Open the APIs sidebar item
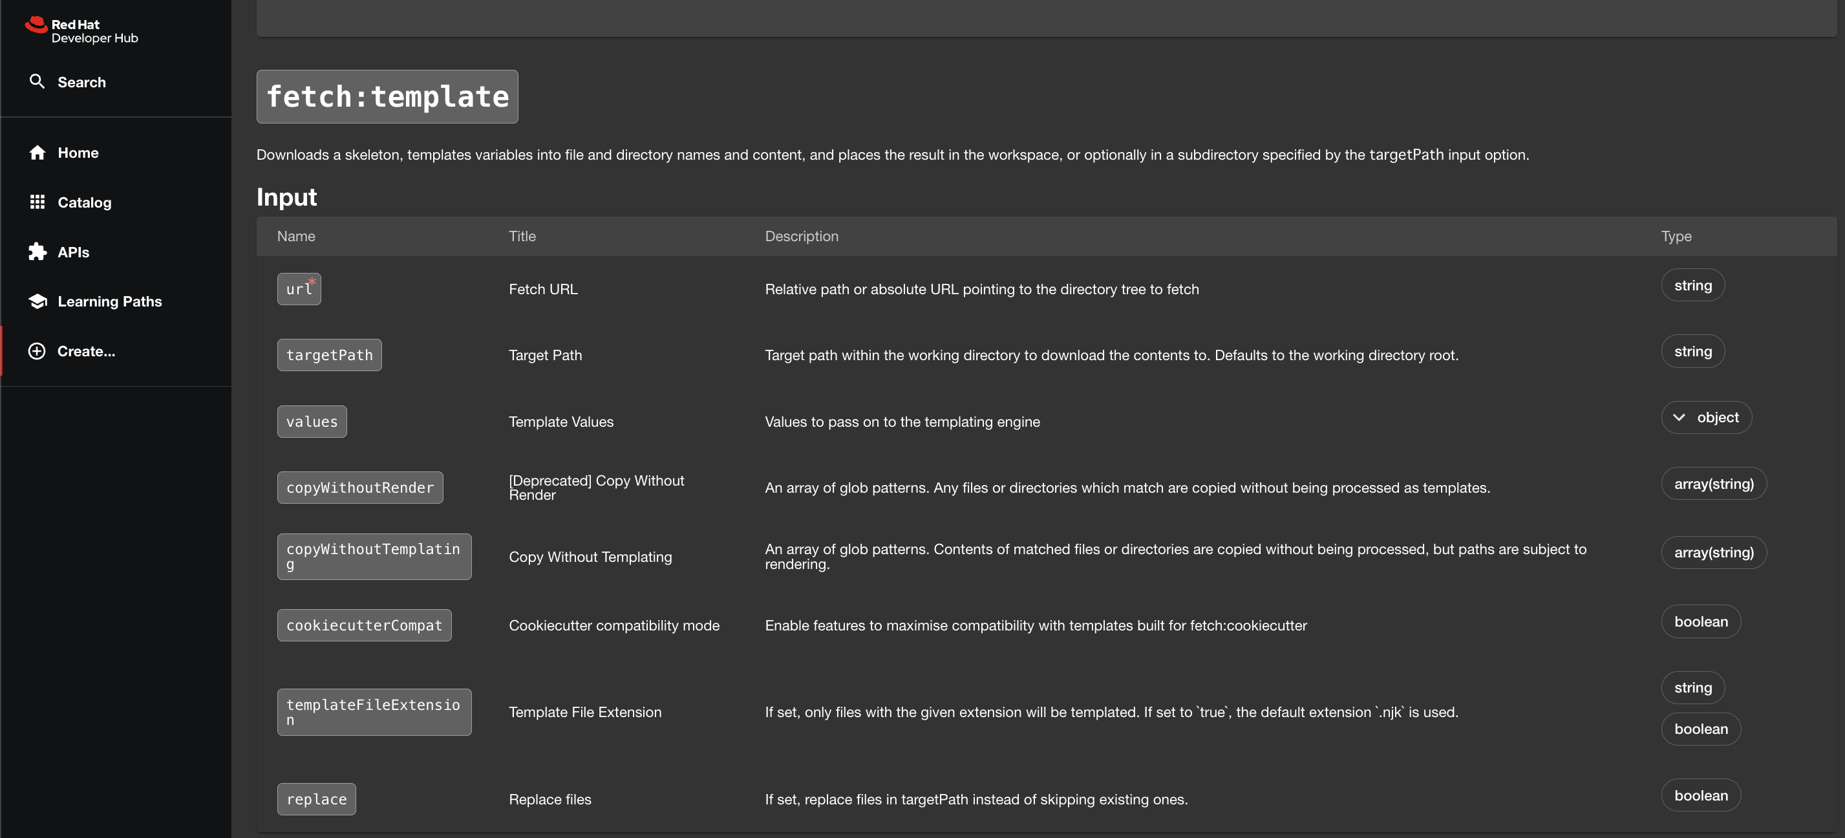This screenshot has height=838, width=1845. (73, 252)
